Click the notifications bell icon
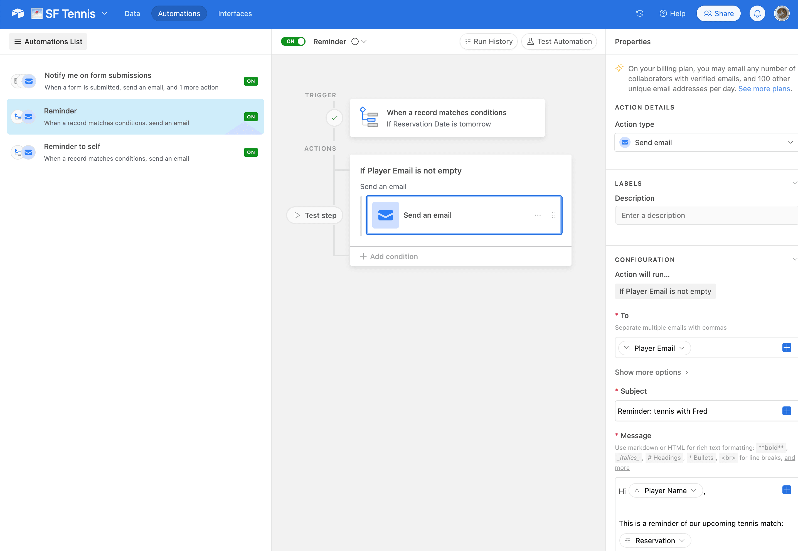Screen dimensions: 798x551 pos(757,13)
